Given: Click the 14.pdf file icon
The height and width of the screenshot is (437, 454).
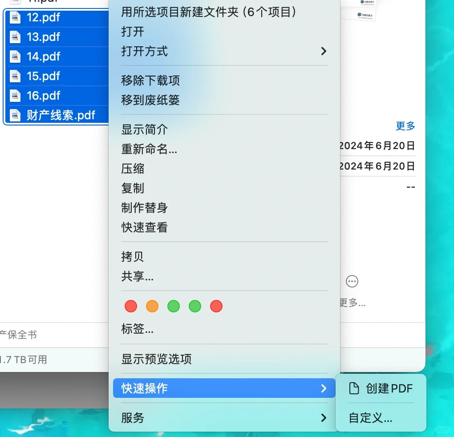Looking at the screenshot, I should (16, 57).
